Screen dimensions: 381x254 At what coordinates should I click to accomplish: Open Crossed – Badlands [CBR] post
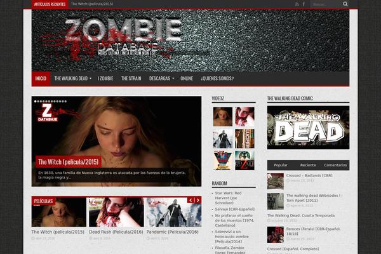coord(309,175)
